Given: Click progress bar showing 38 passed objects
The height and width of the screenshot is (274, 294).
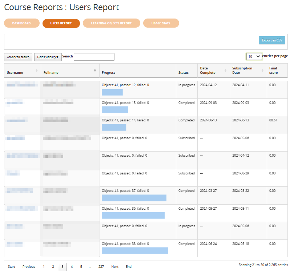Looking at the screenshot, I should (x=135, y=250).
